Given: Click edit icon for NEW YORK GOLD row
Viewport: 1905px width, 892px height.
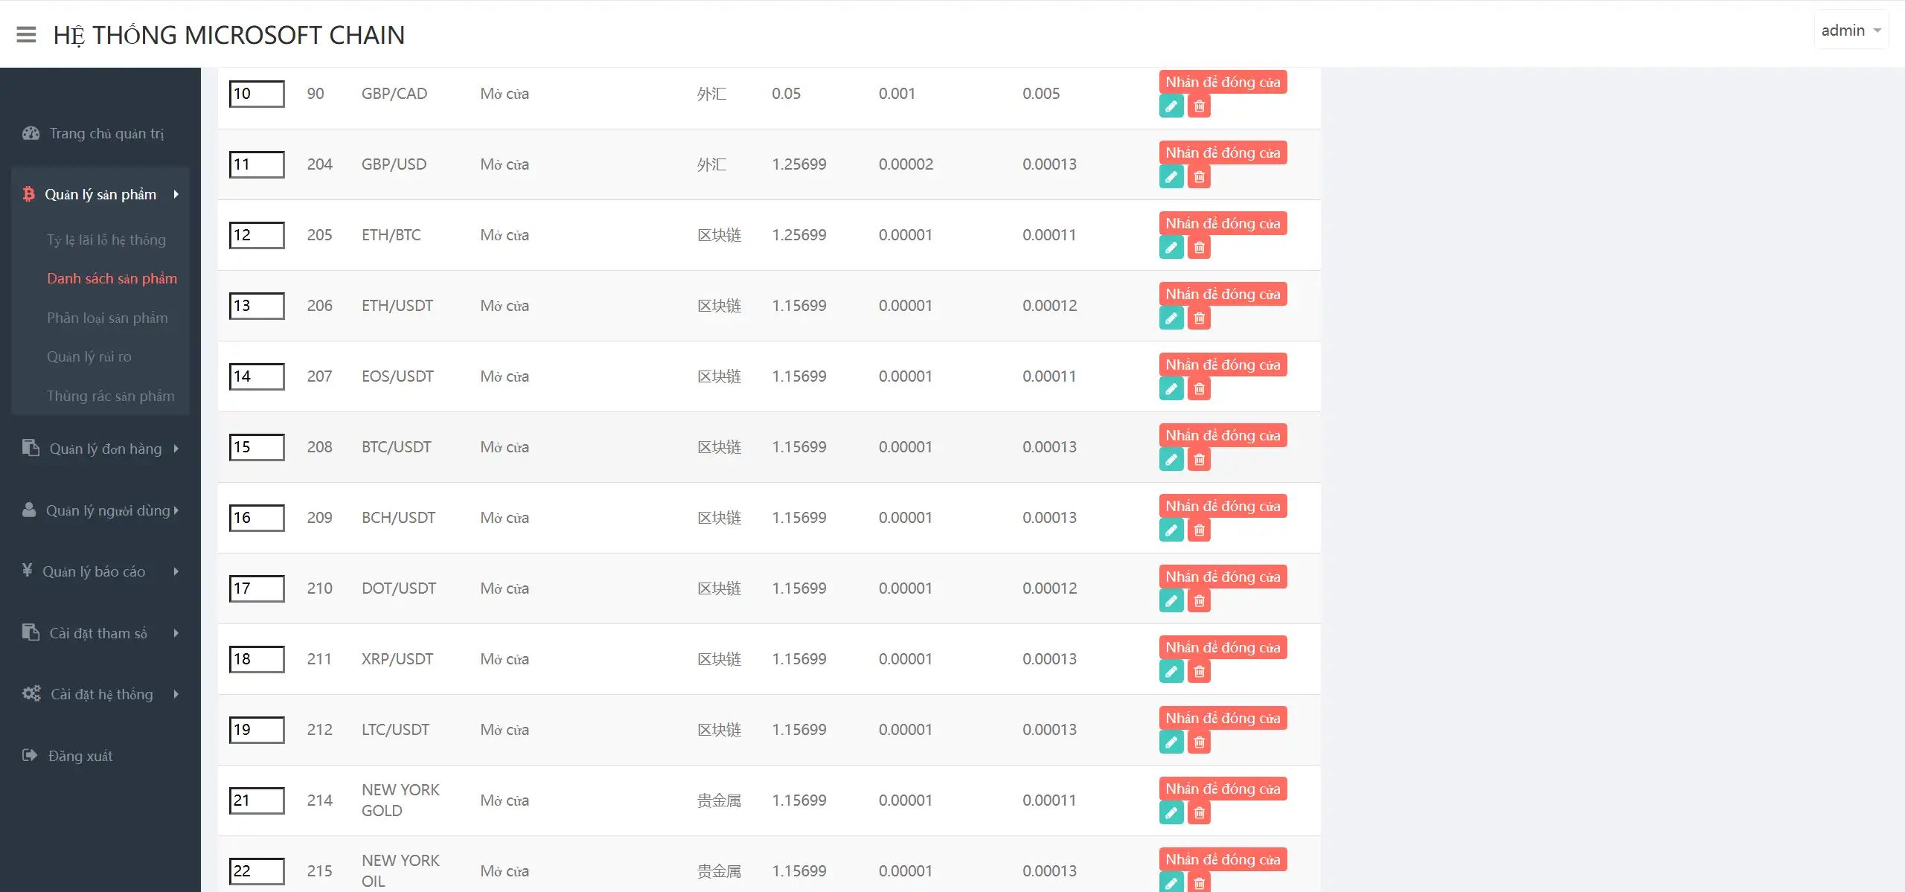Looking at the screenshot, I should click(x=1171, y=813).
